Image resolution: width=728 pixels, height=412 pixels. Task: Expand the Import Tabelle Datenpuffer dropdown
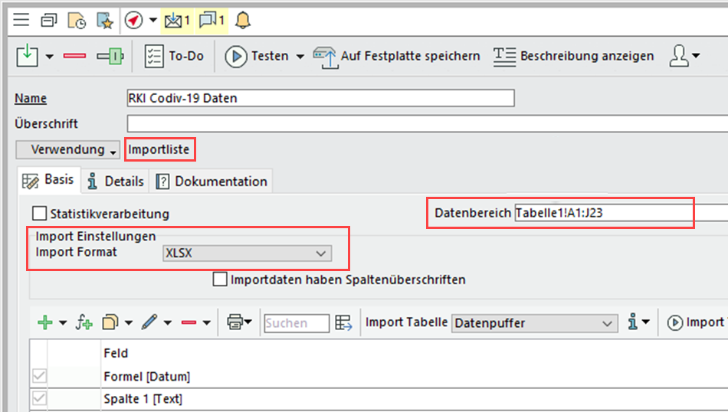[534, 323]
